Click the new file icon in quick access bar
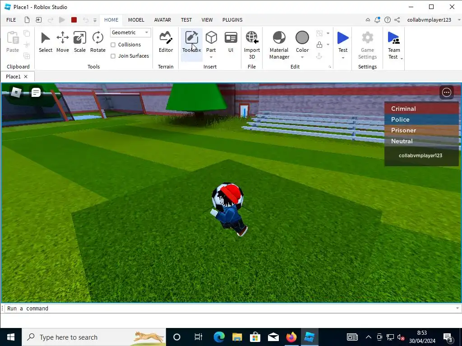This screenshot has width=462, height=346. 27,20
